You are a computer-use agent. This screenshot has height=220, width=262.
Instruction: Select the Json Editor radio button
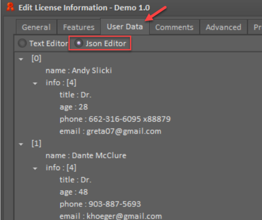(x=79, y=44)
